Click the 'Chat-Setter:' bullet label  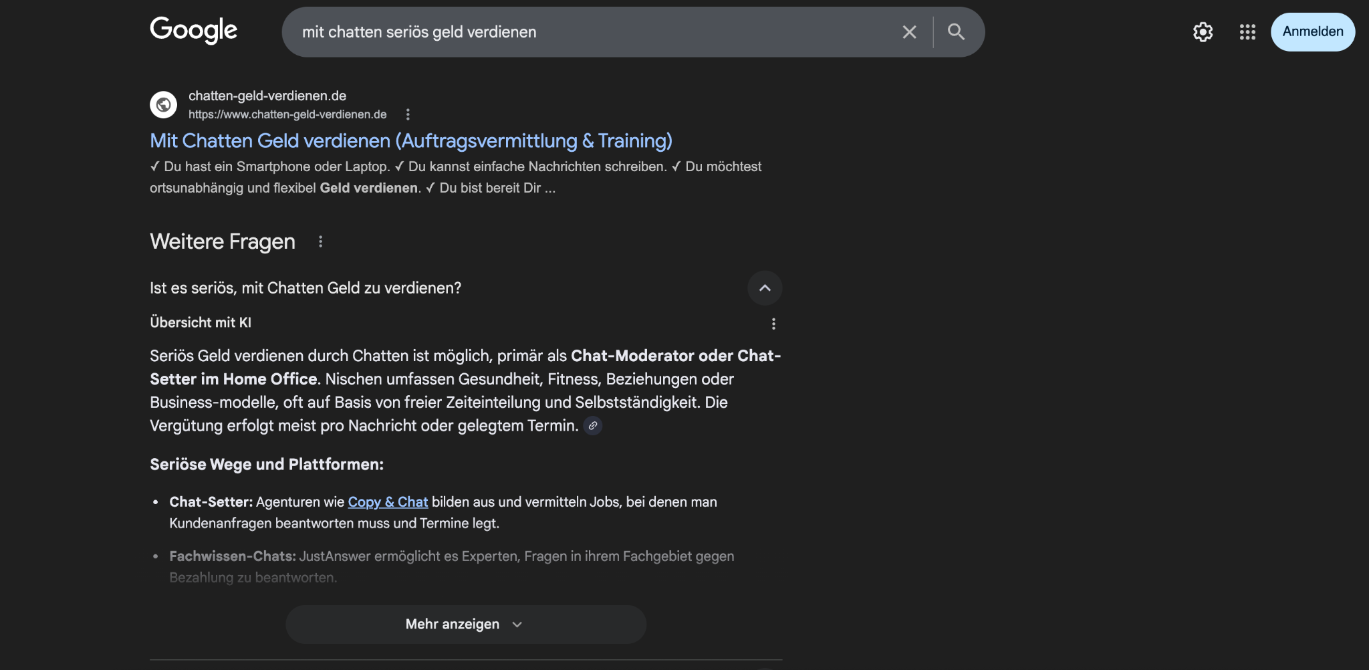coord(211,502)
